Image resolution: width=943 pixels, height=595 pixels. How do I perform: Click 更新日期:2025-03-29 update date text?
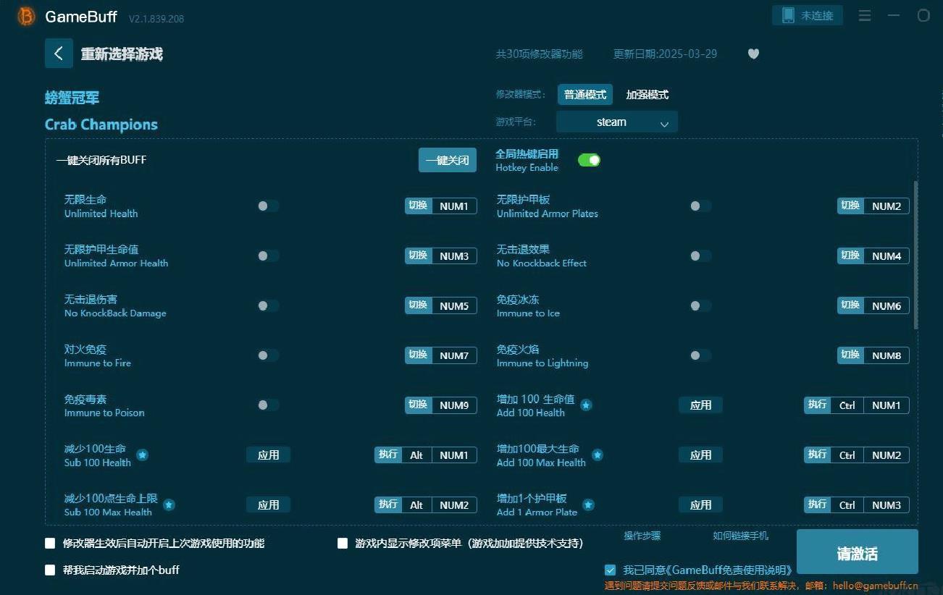(x=665, y=54)
